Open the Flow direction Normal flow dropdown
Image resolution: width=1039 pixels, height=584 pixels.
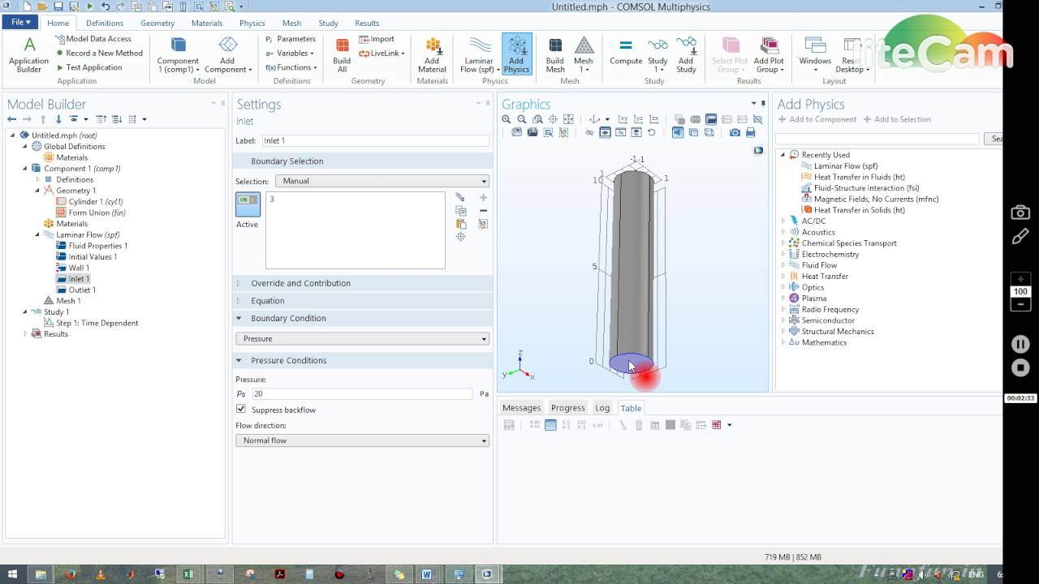[362, 440]
